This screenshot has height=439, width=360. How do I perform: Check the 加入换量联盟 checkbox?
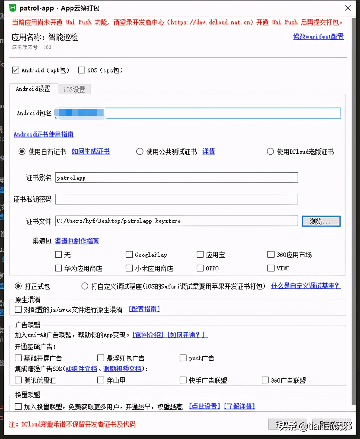click(18, 407)
